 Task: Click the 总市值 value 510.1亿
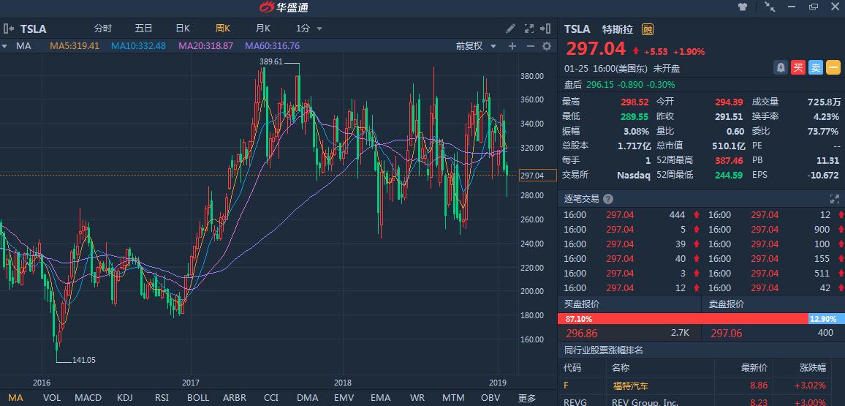click(729, 146)
